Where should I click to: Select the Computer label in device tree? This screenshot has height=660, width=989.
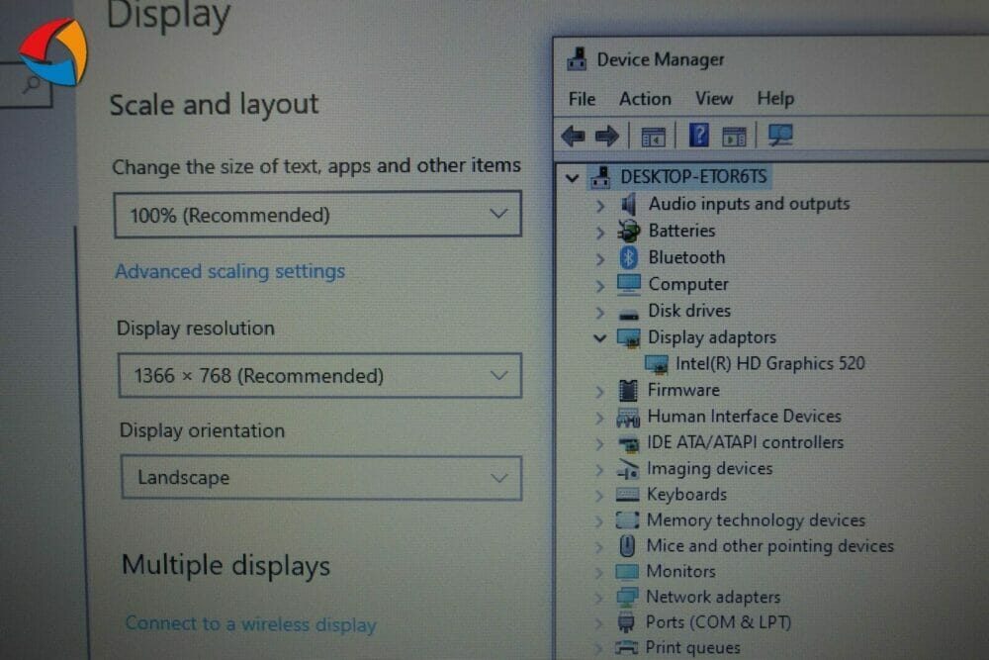pos(688,285)
